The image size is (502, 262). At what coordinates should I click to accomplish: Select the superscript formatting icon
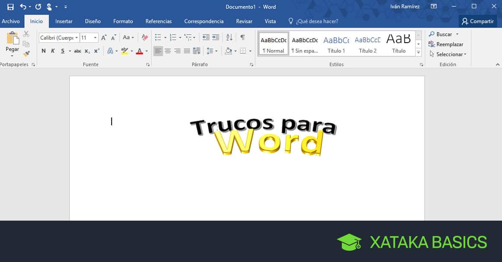96,51
